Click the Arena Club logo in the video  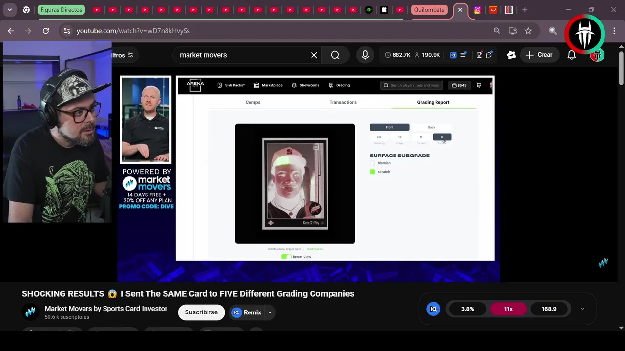(195, 85)
